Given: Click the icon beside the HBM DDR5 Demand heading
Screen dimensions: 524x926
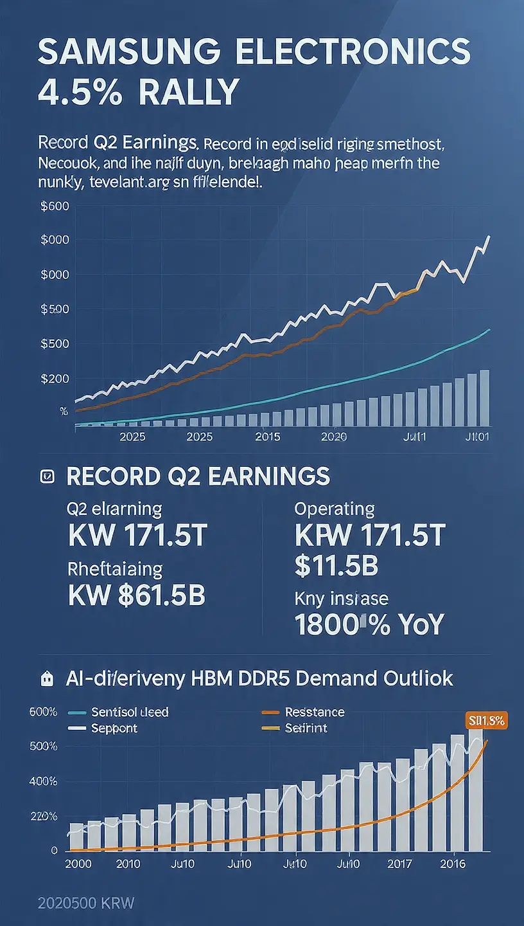Looking at the screenshot, I should click(x=46, y=678).
